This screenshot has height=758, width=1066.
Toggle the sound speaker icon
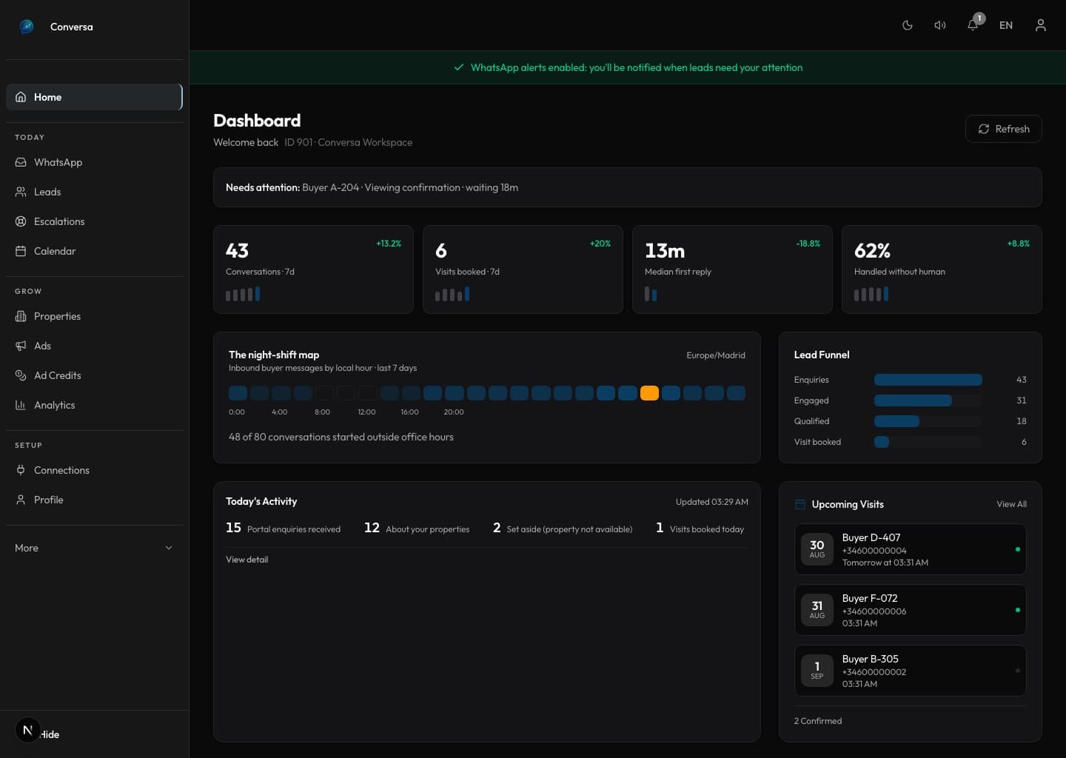(940, 25)
